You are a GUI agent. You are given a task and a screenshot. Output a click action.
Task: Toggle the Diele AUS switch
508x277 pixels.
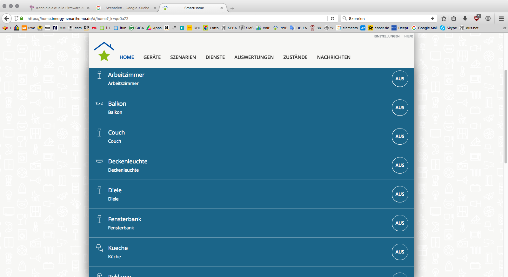[400, 194]
